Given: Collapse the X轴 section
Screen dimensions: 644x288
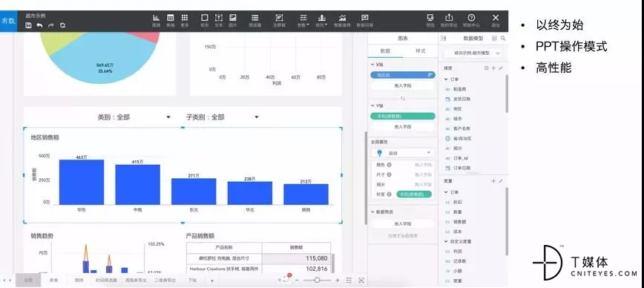Looking at the screenshot, I should pyautogui.click(x=372, y=65).
